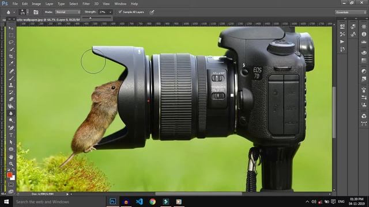Toggle Quick Mask mode

pos(11,185)
